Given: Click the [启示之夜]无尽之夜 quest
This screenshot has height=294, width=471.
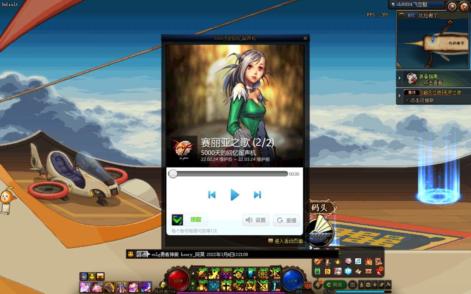Looking at the screenshot, I should click(x=441, y=93).
